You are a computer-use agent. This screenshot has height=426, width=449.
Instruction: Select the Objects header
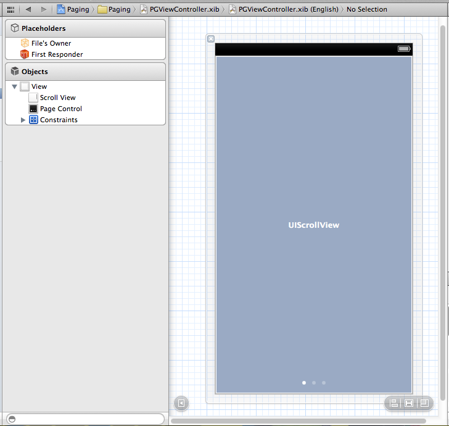pos(85,72)
